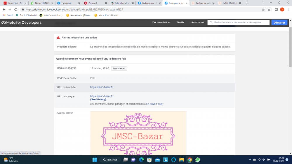Screen dimensions: 292x164
Task: Open a new tab with the plus icon
Action: coord(247,3)
